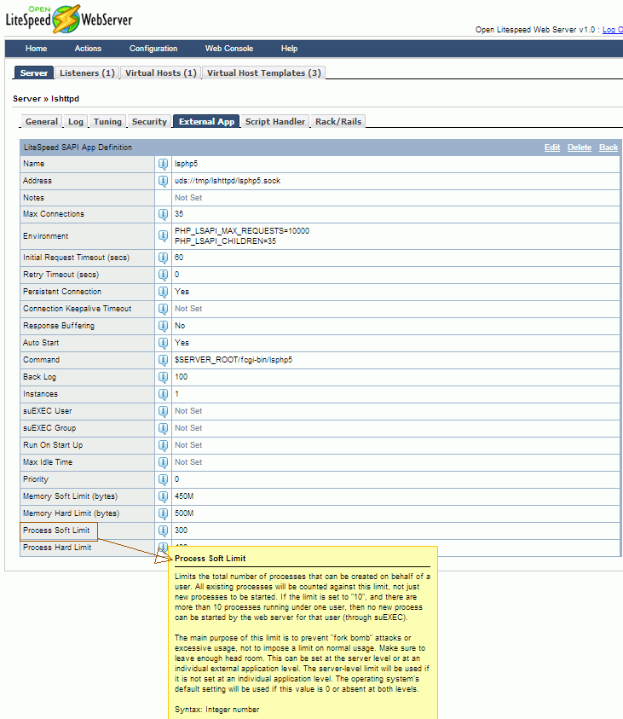Click the 500M memory hard limit value
The height and width of the screenshot is (719, 623).
184,513
